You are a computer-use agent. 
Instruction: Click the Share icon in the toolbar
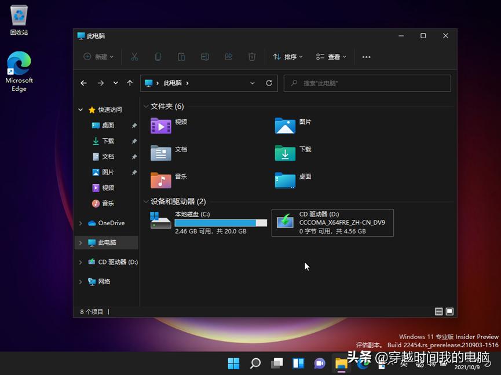[x=228, y=56]
